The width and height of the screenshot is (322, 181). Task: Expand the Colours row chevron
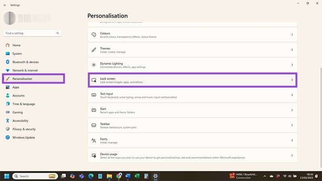point(292,35)
